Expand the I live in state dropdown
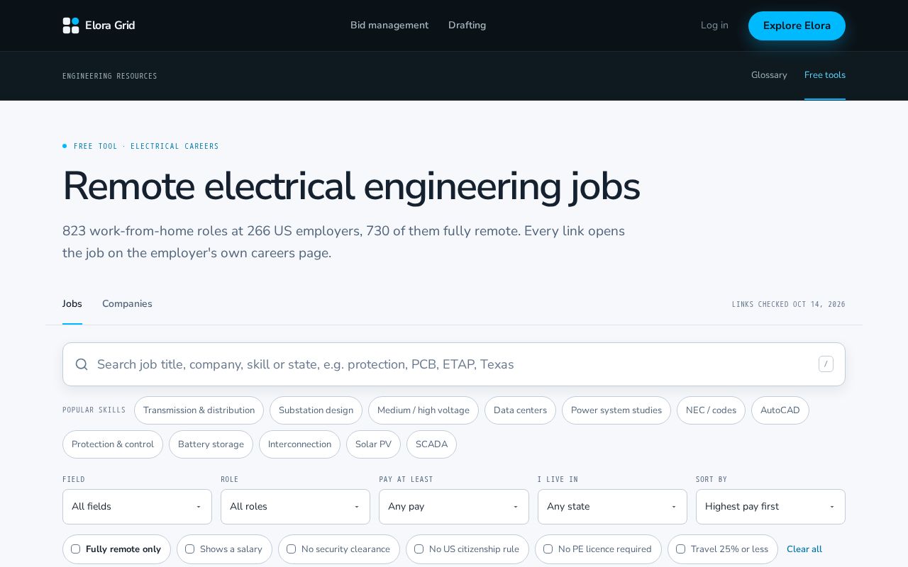This screenshot has width=908, height=567. point(612,507)
